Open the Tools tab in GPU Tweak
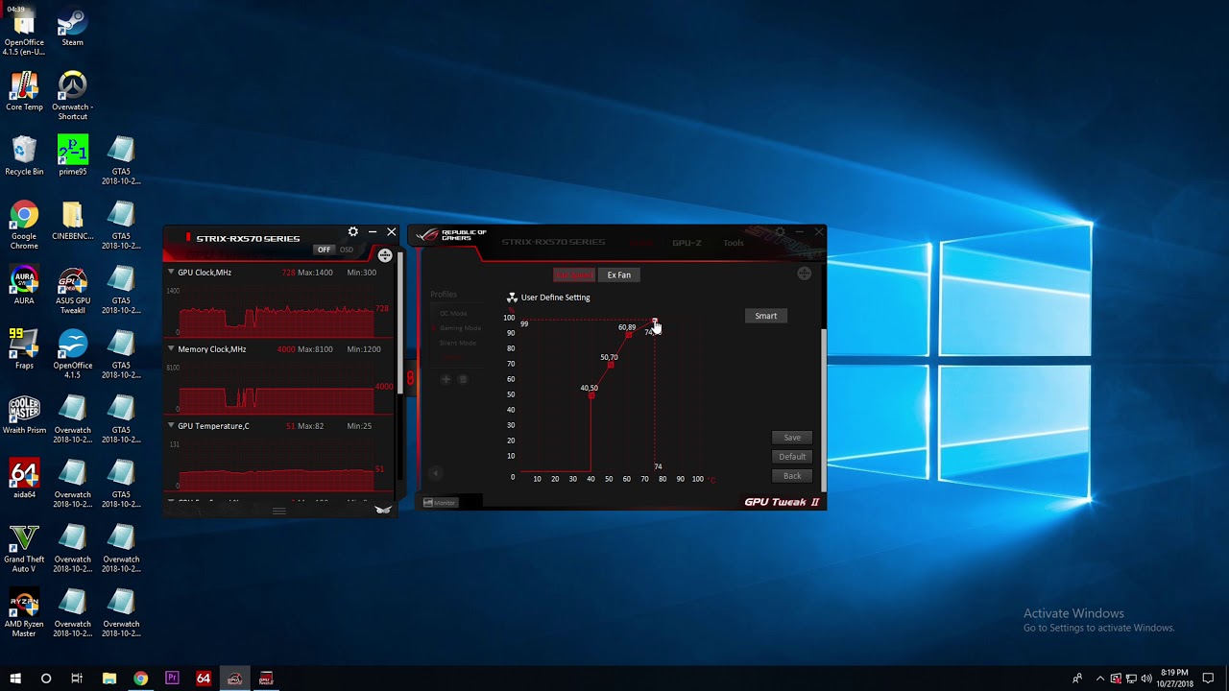This screenshot has width=1229, height=691. 734,243
